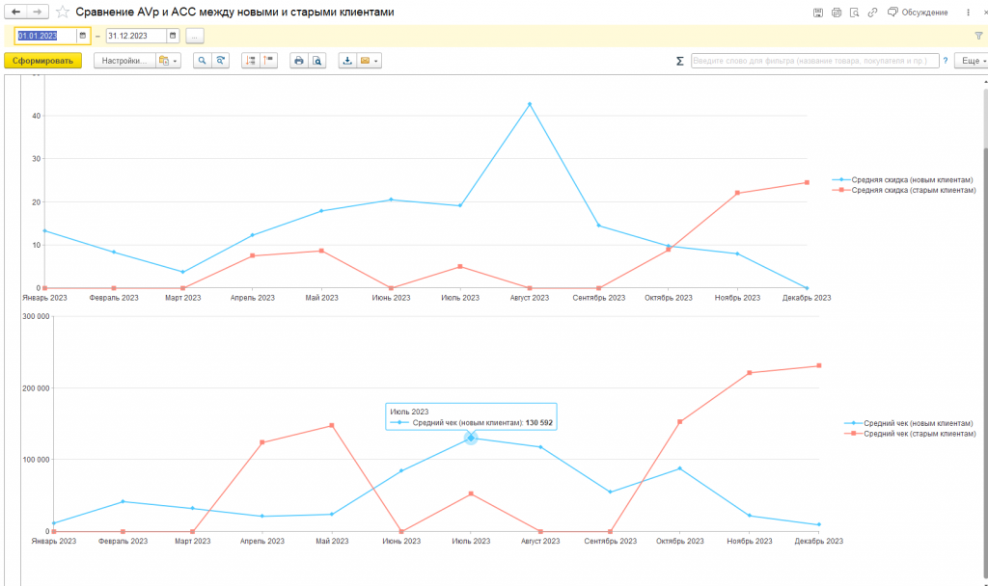The width and height of the screenshot is (988, 586).
Task: Toggle legend entry Средняя скидка (старым клиентам)
Action: pyautogui.click(x=903, y=190)
